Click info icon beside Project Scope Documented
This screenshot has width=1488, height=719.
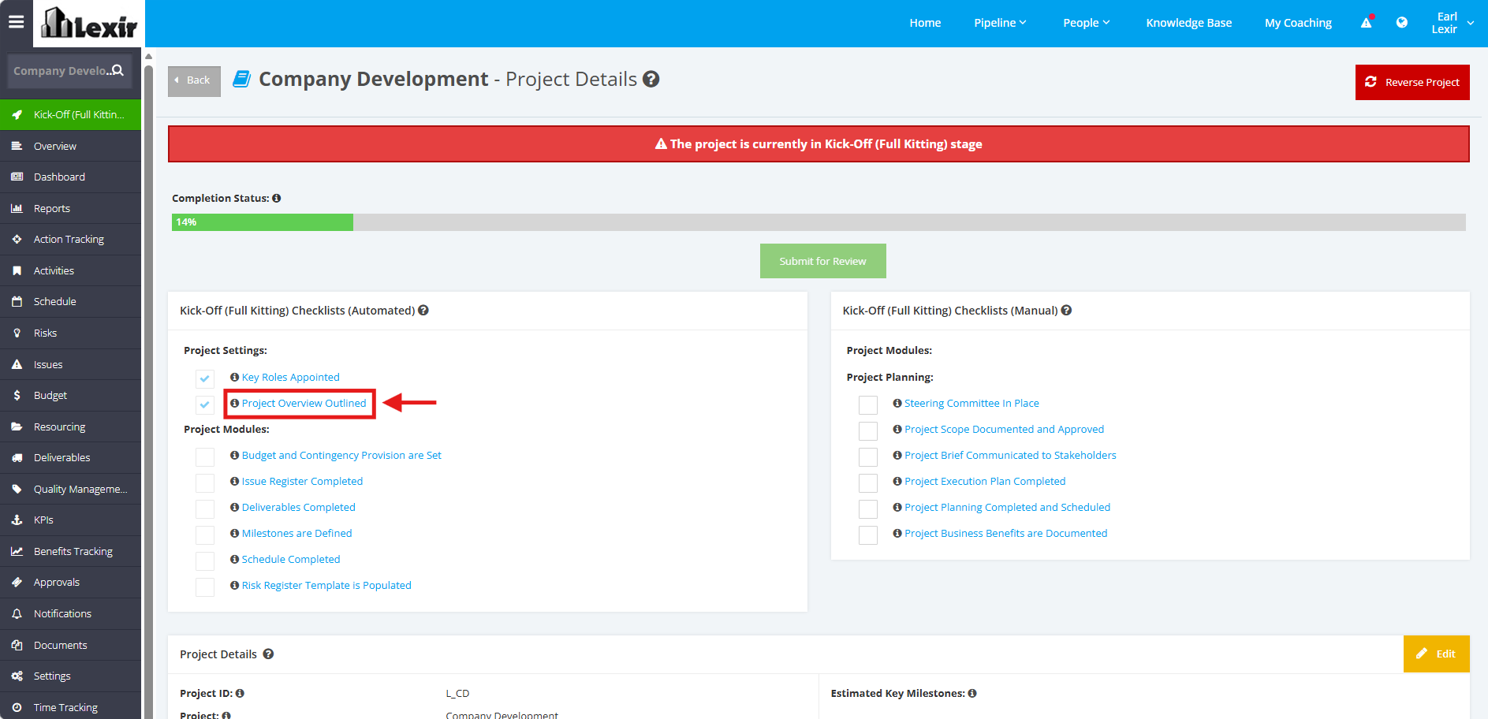tap(897, 429)
